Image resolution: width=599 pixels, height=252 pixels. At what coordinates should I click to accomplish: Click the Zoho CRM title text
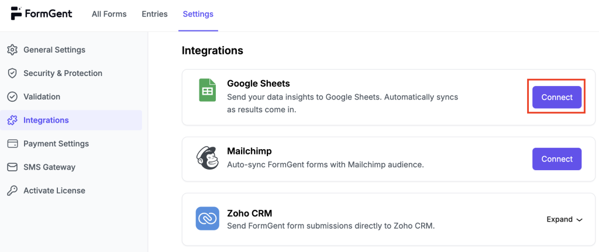tap(249, 213)
